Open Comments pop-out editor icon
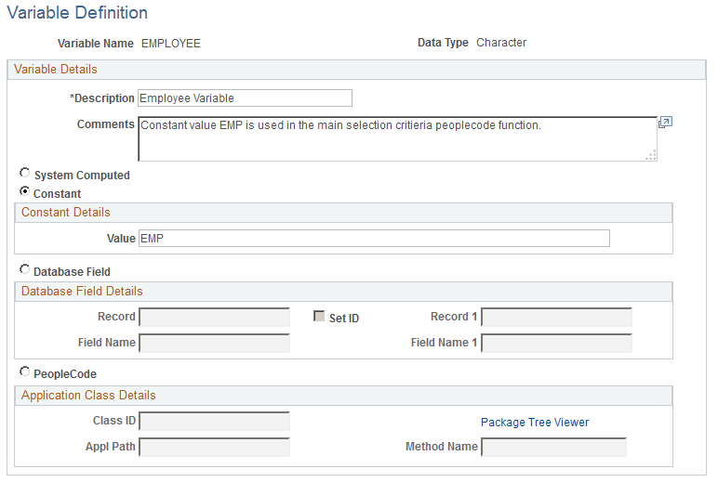718x482 pixels. pyautogui.click(x=665, y=123)
